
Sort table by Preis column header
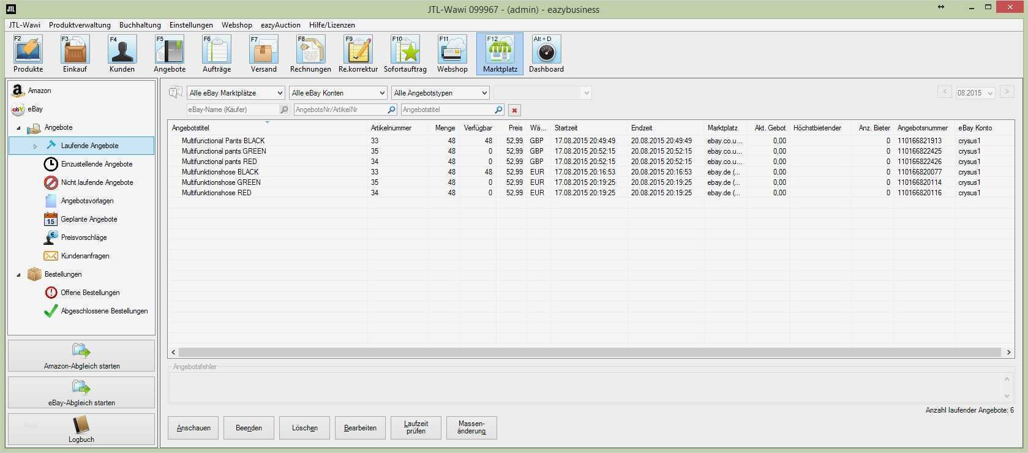pyautogui.click(x=511, y=128)
